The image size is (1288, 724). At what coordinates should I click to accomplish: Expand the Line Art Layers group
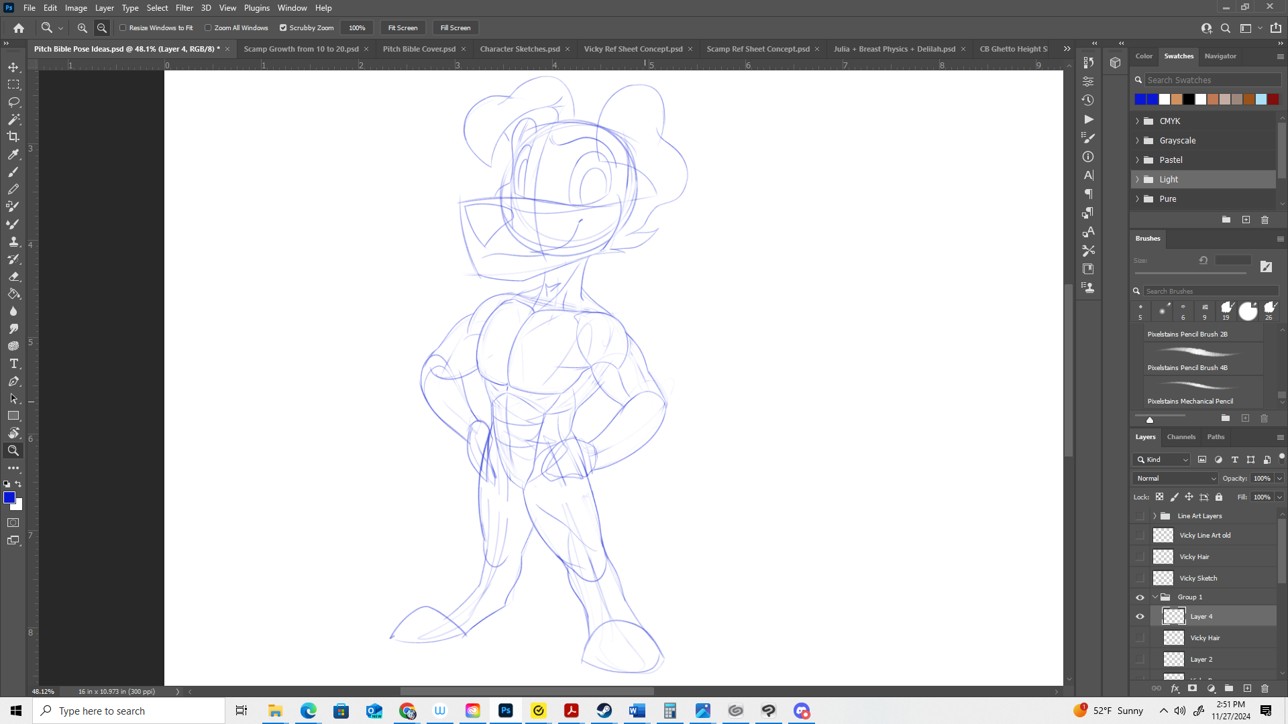(x=1155, y=516)
